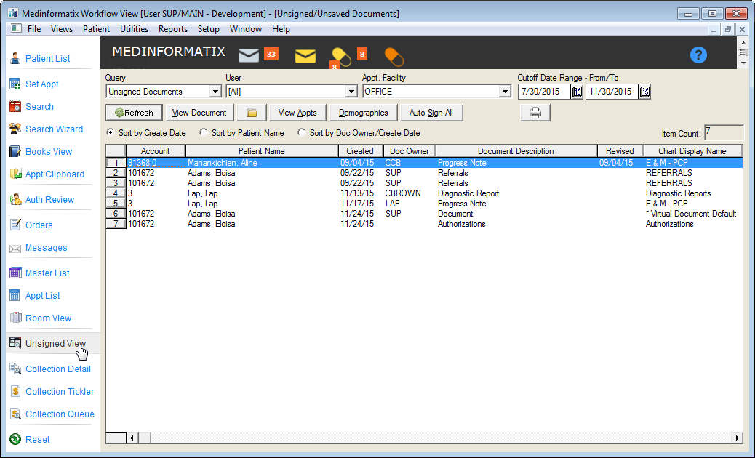This screenshot has height=458, width=755.
Task: Open the Setup menu
Action: click(x=209, y=29)
